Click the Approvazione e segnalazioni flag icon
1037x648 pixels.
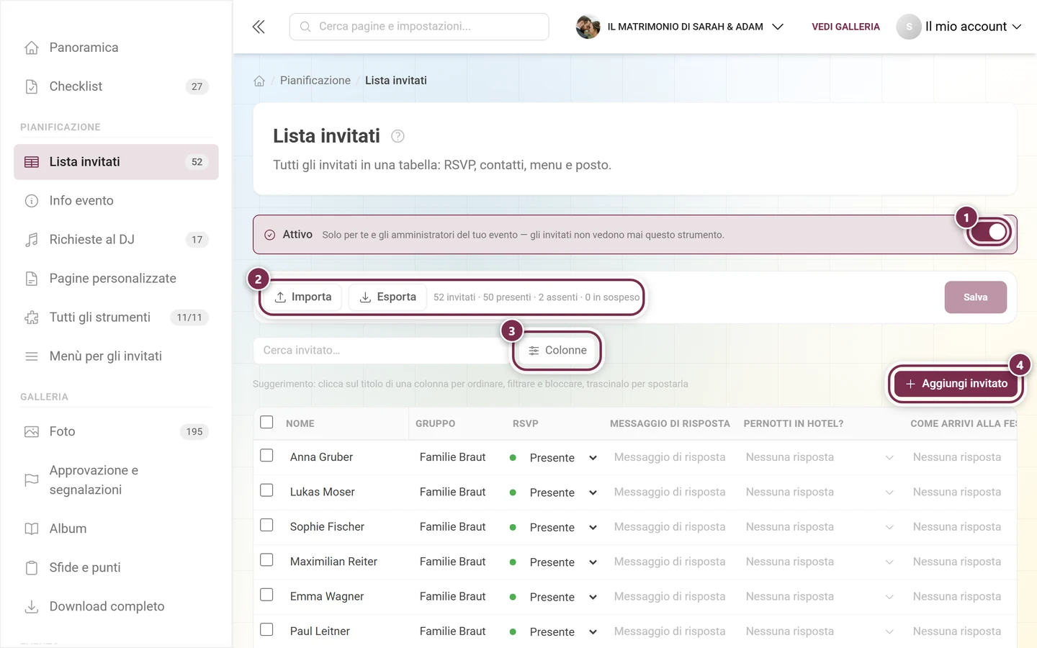tap(32, 480)
